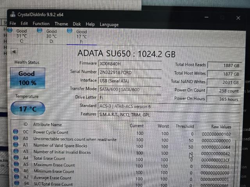Open the Help menu
This screenshot has height=187, width=250.
click(x=90, y=24)
